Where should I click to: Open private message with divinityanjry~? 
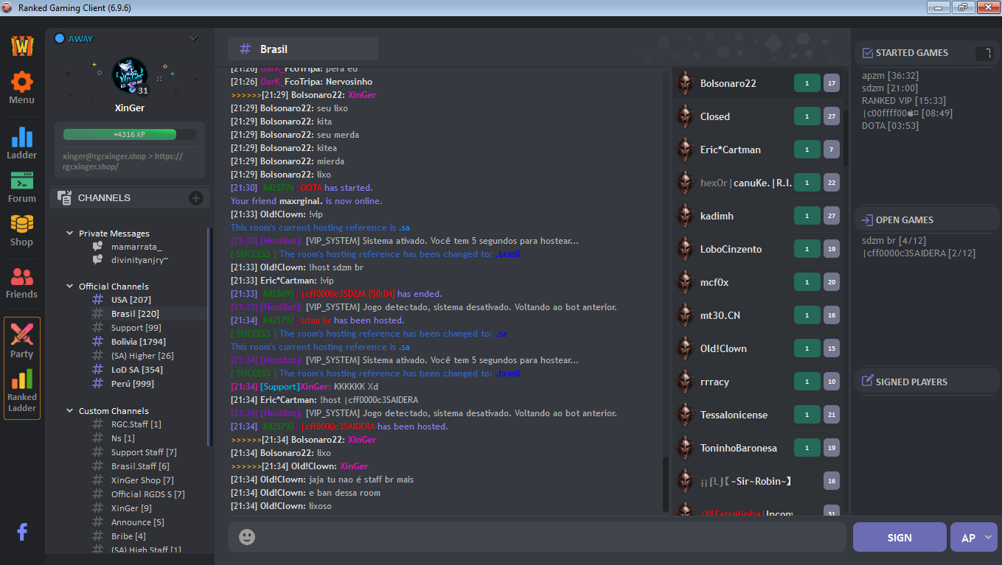point(140,260)
